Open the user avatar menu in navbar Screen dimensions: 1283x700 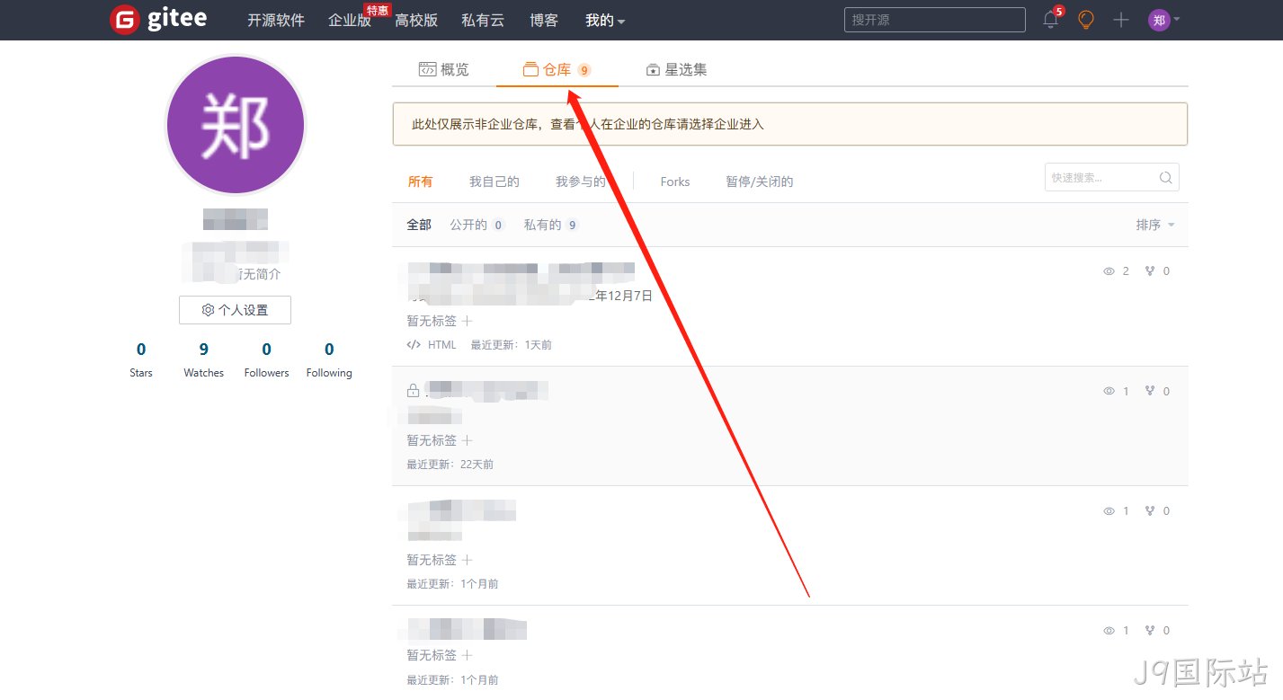[1163, 20]
